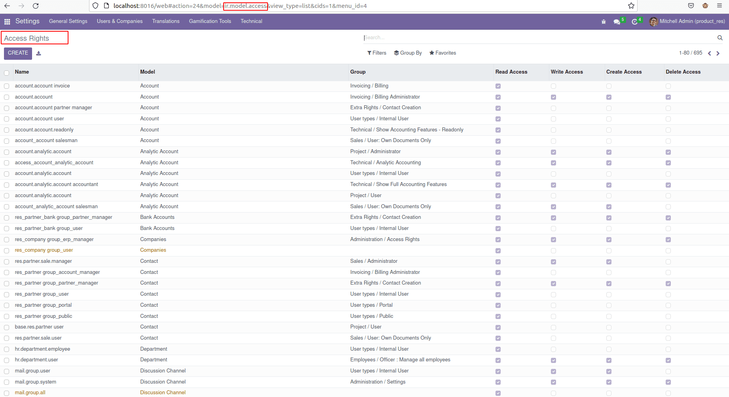Click group Employees / Officer : Manage all employees
The width and height of the screenshot is (729, 397).
(400, 360)
